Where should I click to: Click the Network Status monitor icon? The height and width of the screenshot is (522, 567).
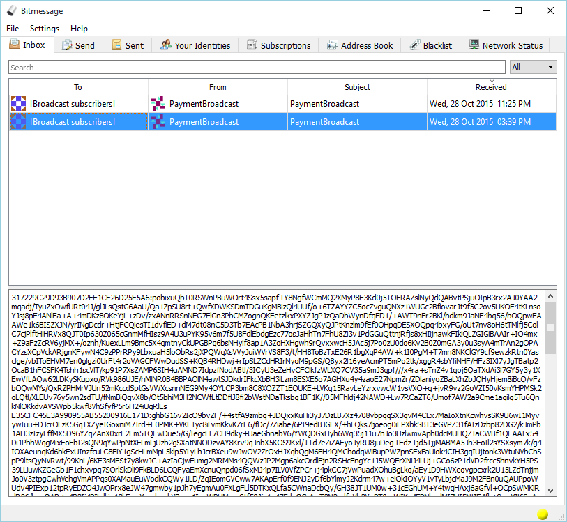(474, 45)
